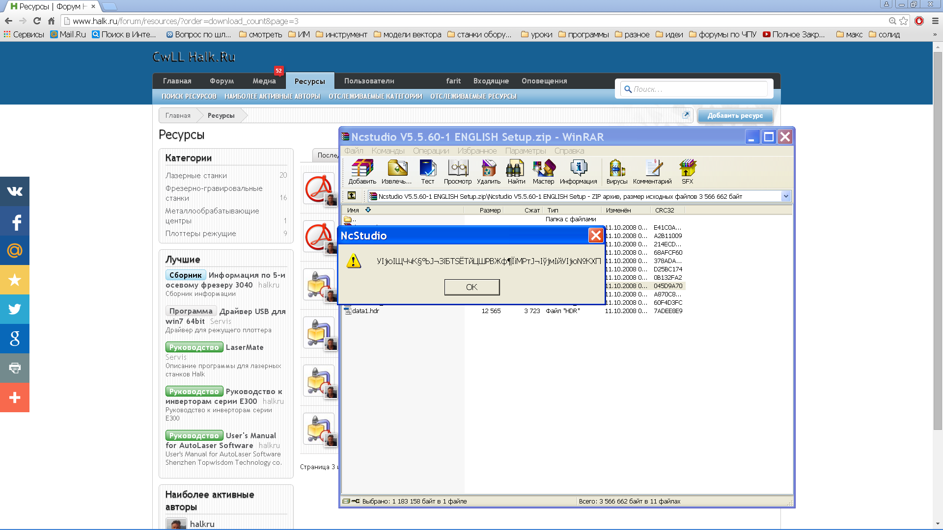Open WinRAR Команды menu
The height and width of the screenshot is (530, 943).
pos(388,151)
